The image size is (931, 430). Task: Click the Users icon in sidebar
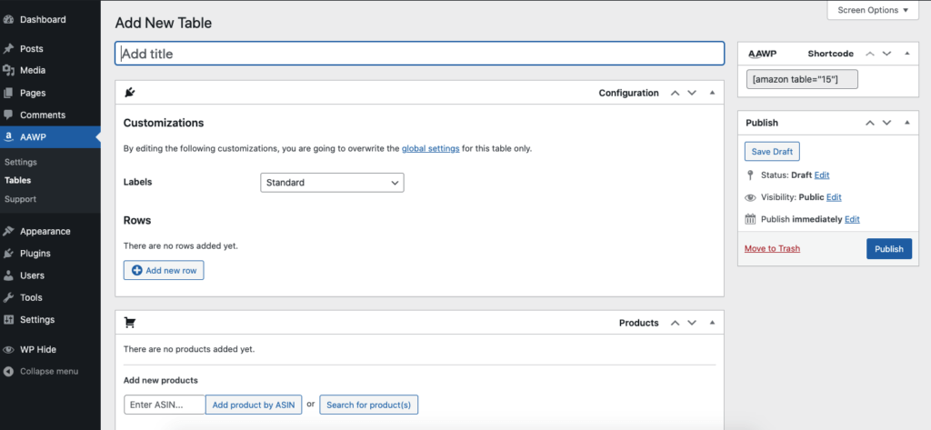point(8,275)
